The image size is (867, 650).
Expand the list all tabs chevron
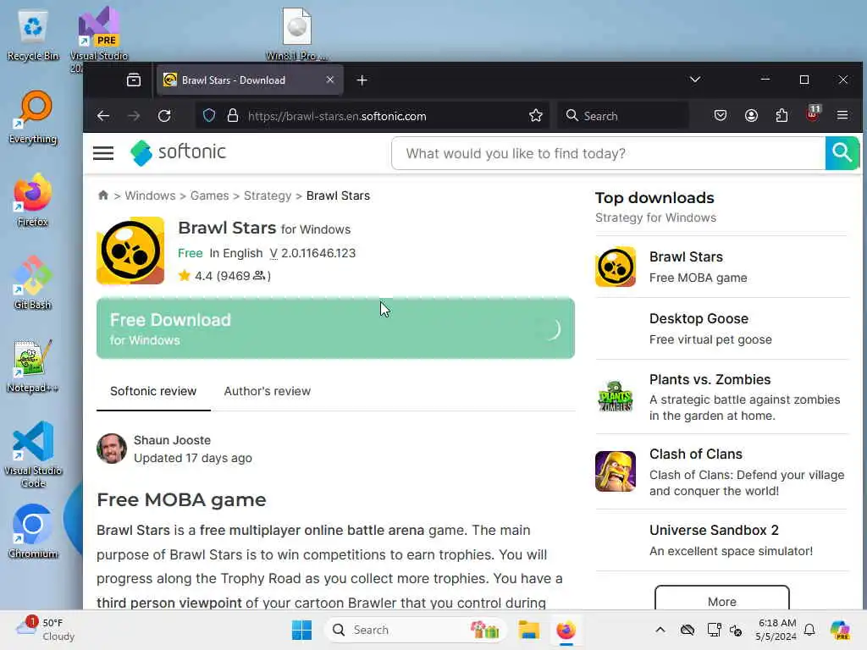tap(695, 80)
